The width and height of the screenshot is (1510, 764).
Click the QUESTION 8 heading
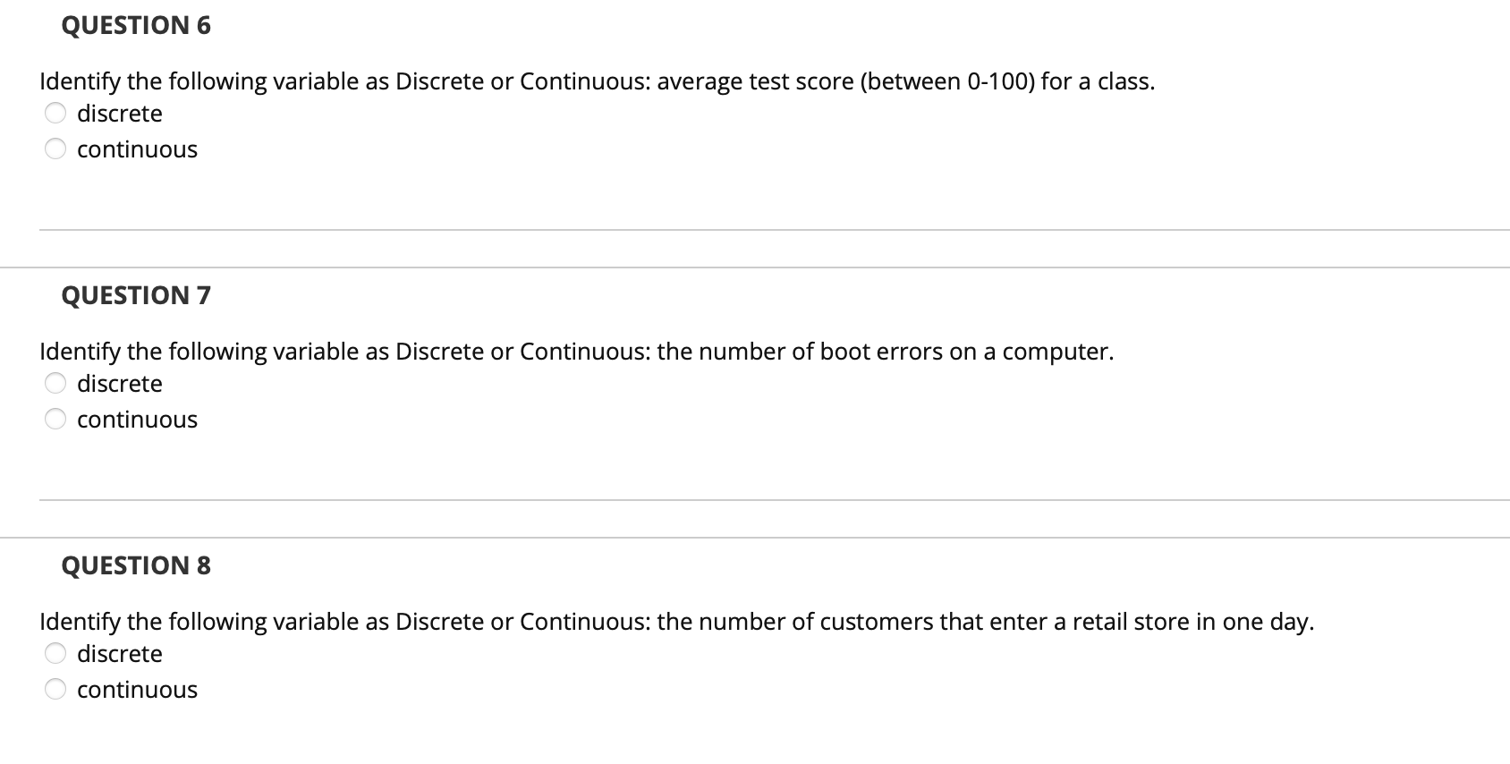[135, 565]
